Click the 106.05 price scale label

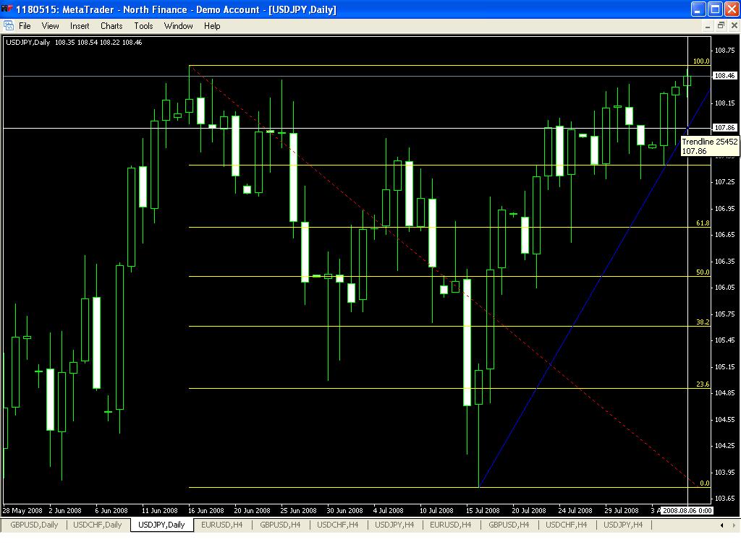point(725,288)
